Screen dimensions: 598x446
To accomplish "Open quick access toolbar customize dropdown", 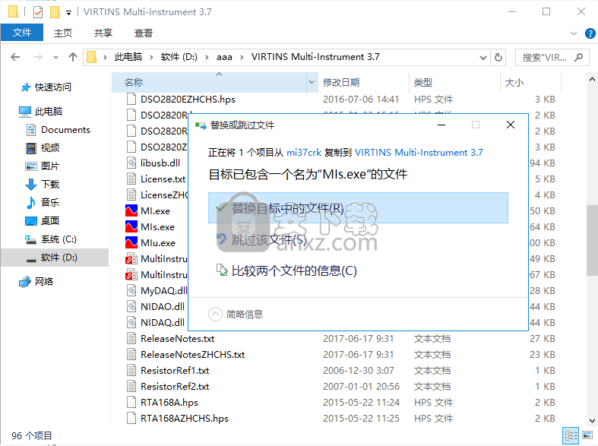I will [68, 13].
